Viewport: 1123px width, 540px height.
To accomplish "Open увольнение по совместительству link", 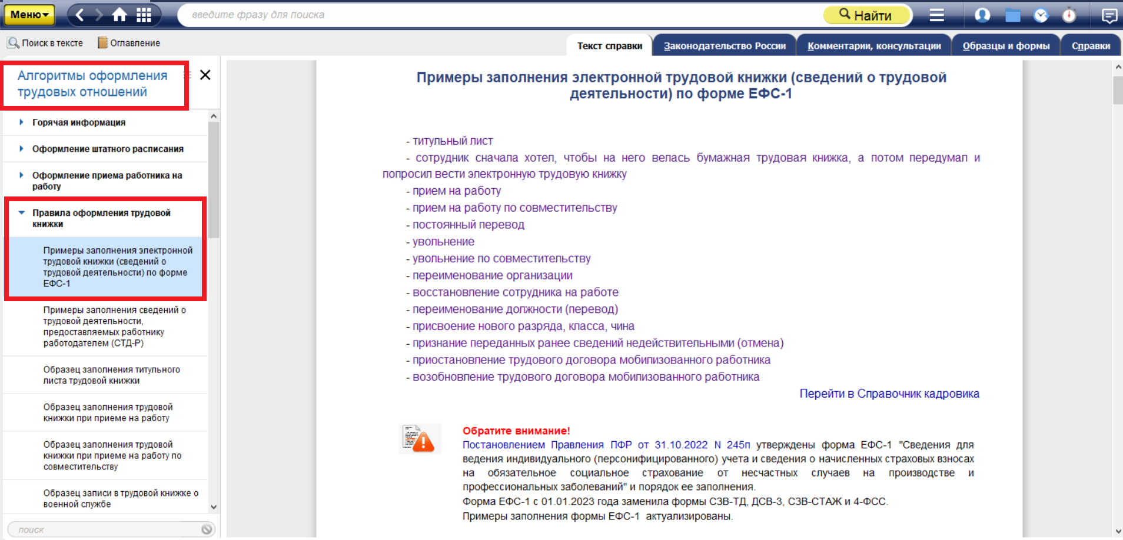I will tap(501, 259).
